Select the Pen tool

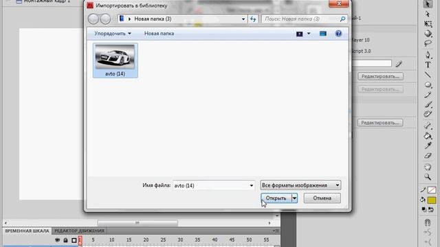[x=428, y=55]
